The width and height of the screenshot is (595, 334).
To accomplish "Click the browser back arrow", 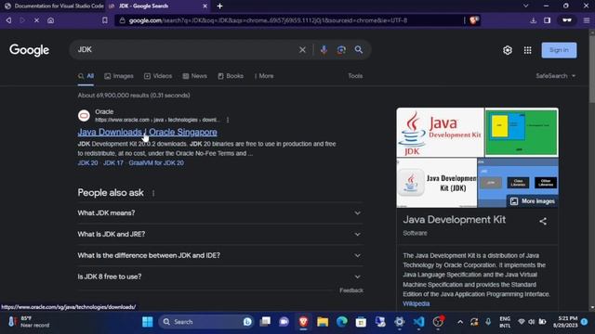I will pyautogui.click(x=8, y=20).
